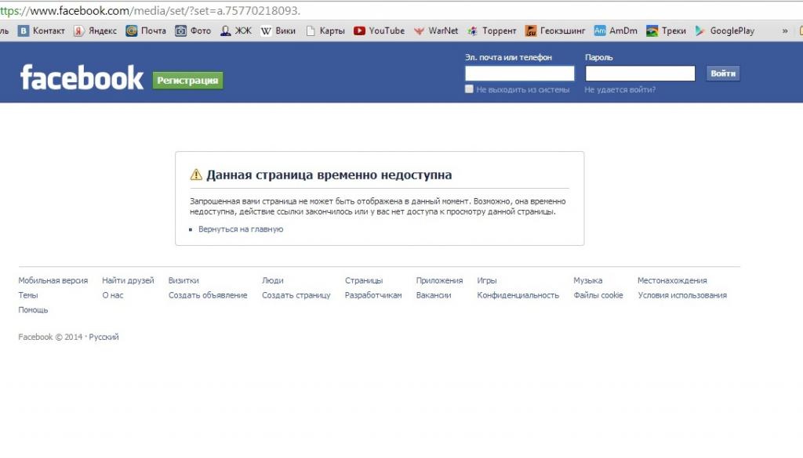Focus the Пароль password field

pos(640,74)
